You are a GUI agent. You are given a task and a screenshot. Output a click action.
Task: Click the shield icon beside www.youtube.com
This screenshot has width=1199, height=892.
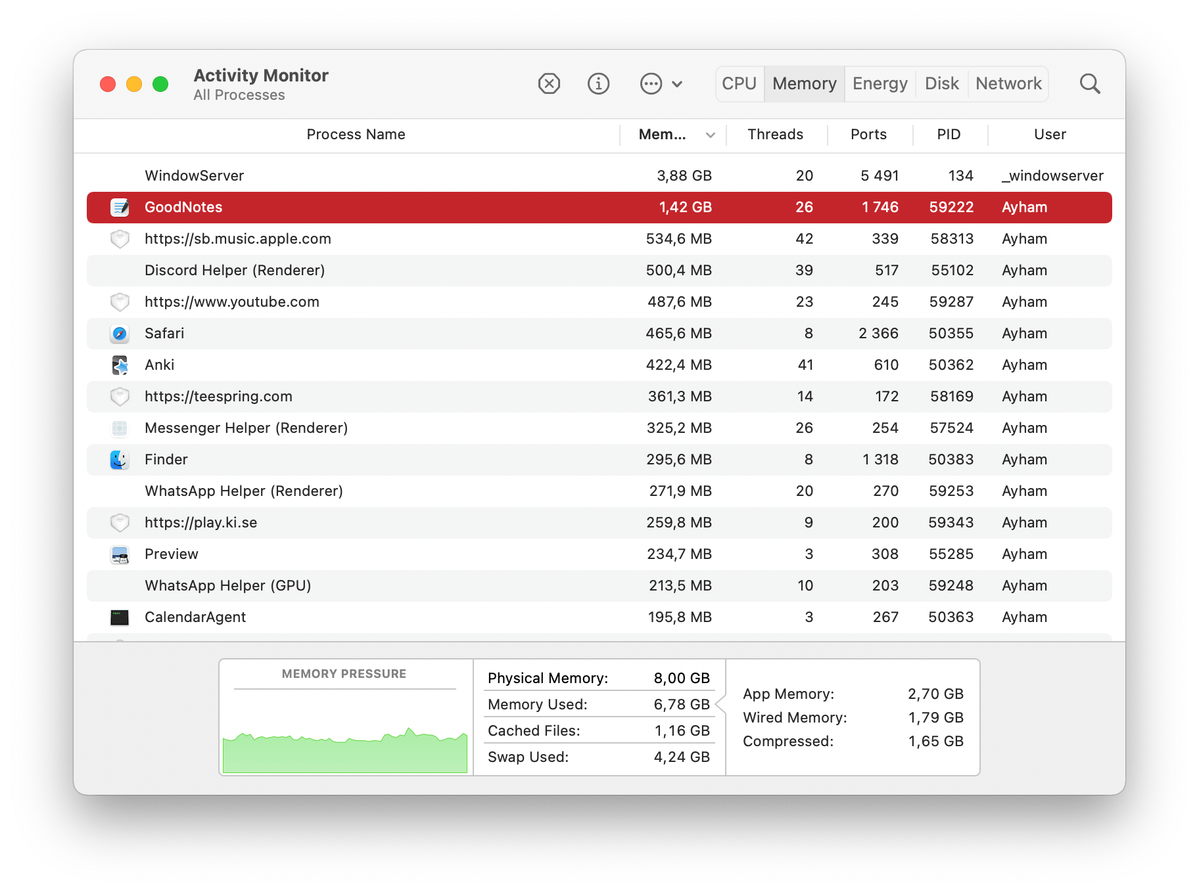(120, 302)
